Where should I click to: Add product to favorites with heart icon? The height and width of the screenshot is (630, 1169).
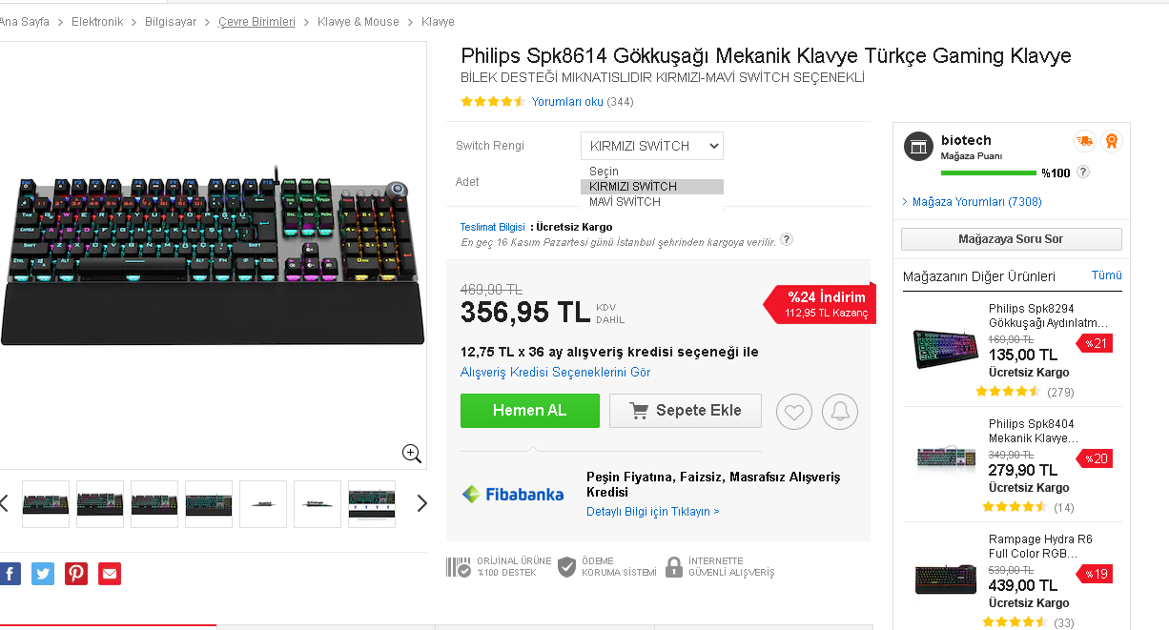click(794, 412)
